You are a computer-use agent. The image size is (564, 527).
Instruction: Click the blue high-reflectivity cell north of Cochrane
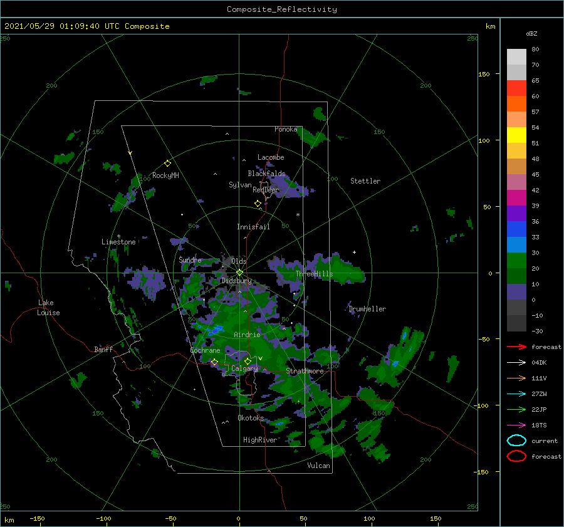(215, 330)
